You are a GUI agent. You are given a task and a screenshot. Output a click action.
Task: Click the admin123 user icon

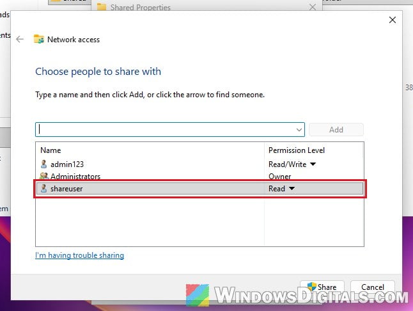point(43,164)
